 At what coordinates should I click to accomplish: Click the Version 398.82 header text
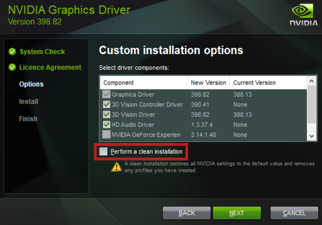click(35, 22)
